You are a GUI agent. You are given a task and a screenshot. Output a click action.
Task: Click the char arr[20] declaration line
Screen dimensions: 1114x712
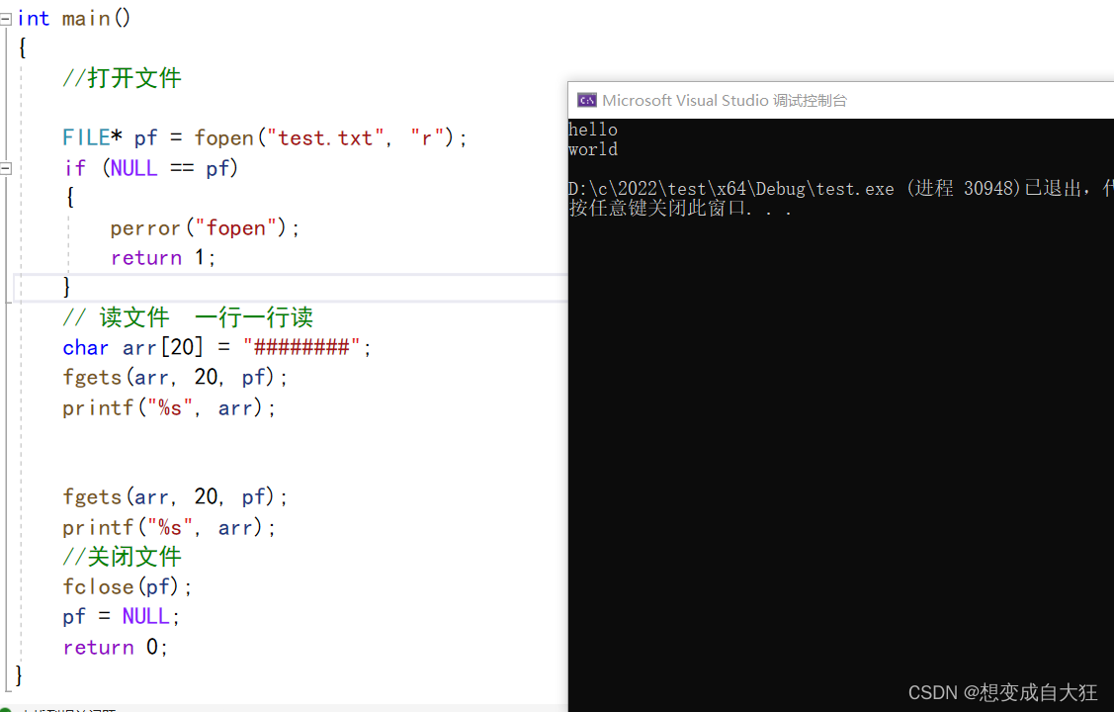click(x=216, y=347)
